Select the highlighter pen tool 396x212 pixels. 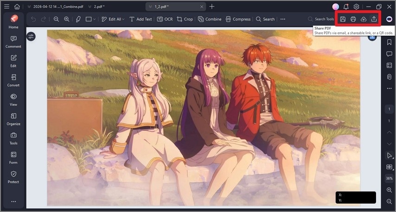pyautogui.click(x=78, y=19)
